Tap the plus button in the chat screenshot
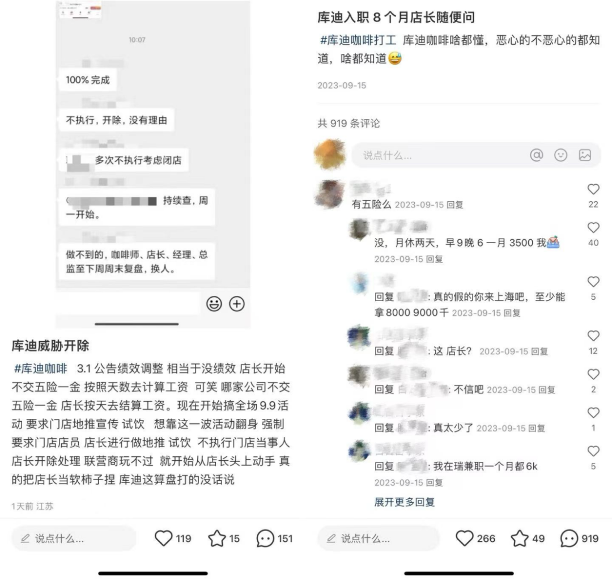Viewport: 612px width, 581px height. point(236,304)
